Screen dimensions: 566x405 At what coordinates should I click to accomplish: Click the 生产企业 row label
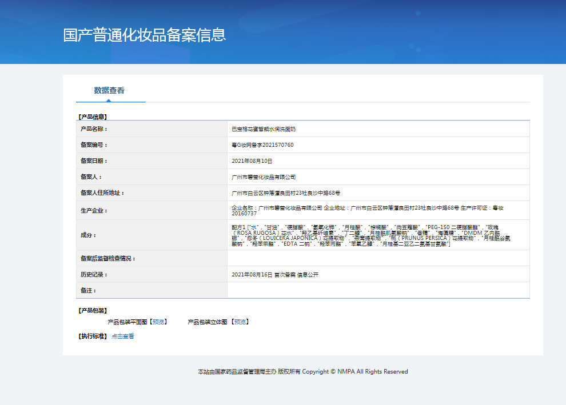point(94,211)
